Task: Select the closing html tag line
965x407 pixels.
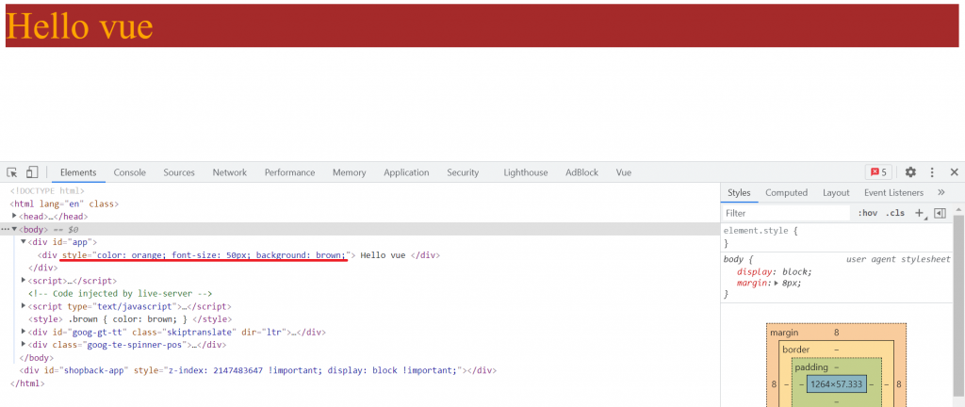Action: (x=27, y=383)
